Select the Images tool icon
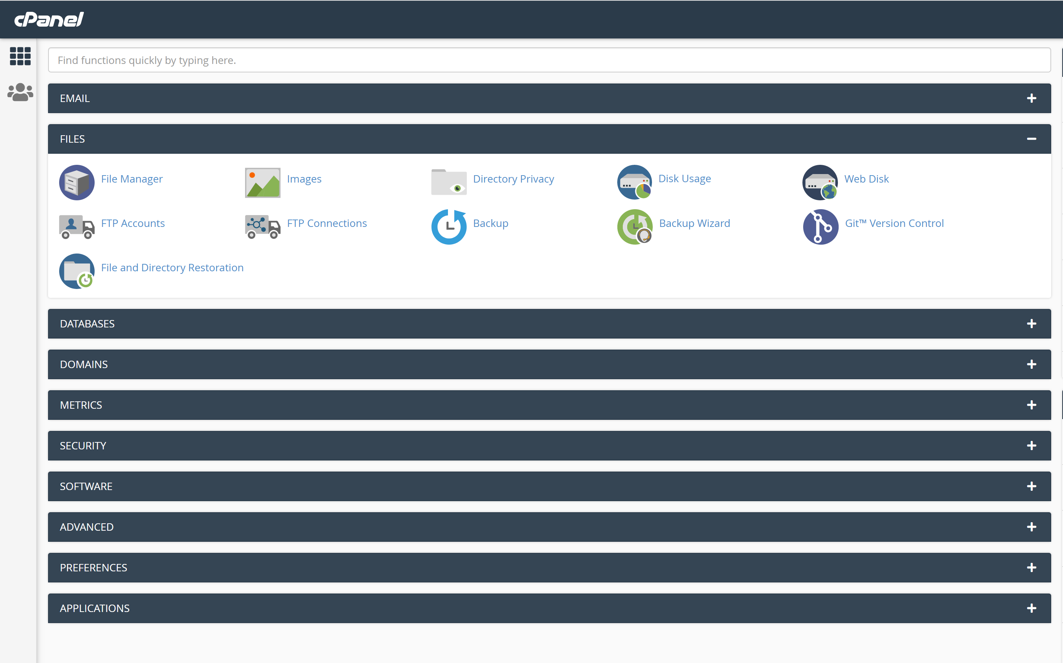 262,183
